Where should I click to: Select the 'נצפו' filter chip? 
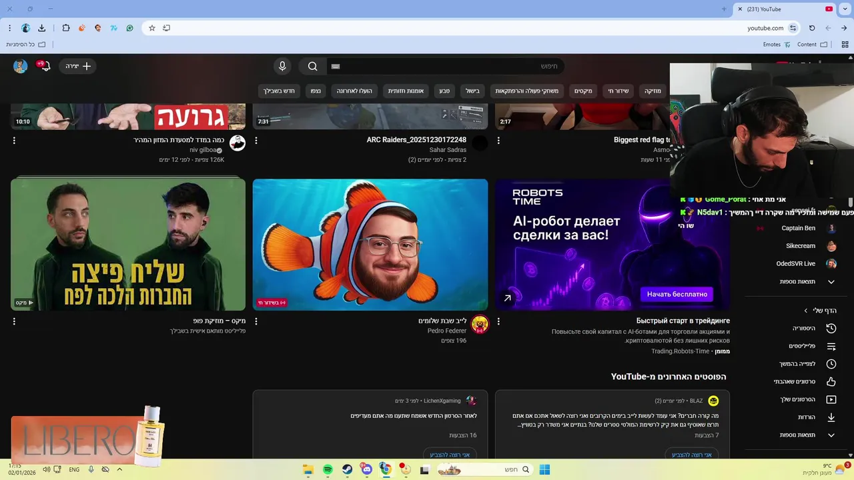(x=316, y=91)
